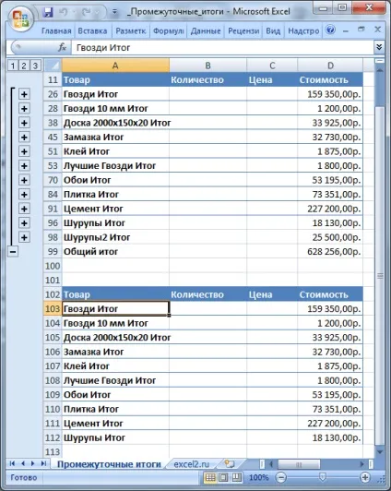Click the Redo icon
Viewport: 391px width, 491px height.
pos(85,12)
